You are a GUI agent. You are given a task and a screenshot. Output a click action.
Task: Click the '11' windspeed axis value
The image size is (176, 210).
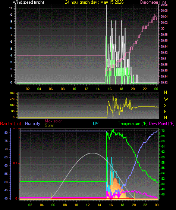tap(10, 8)
